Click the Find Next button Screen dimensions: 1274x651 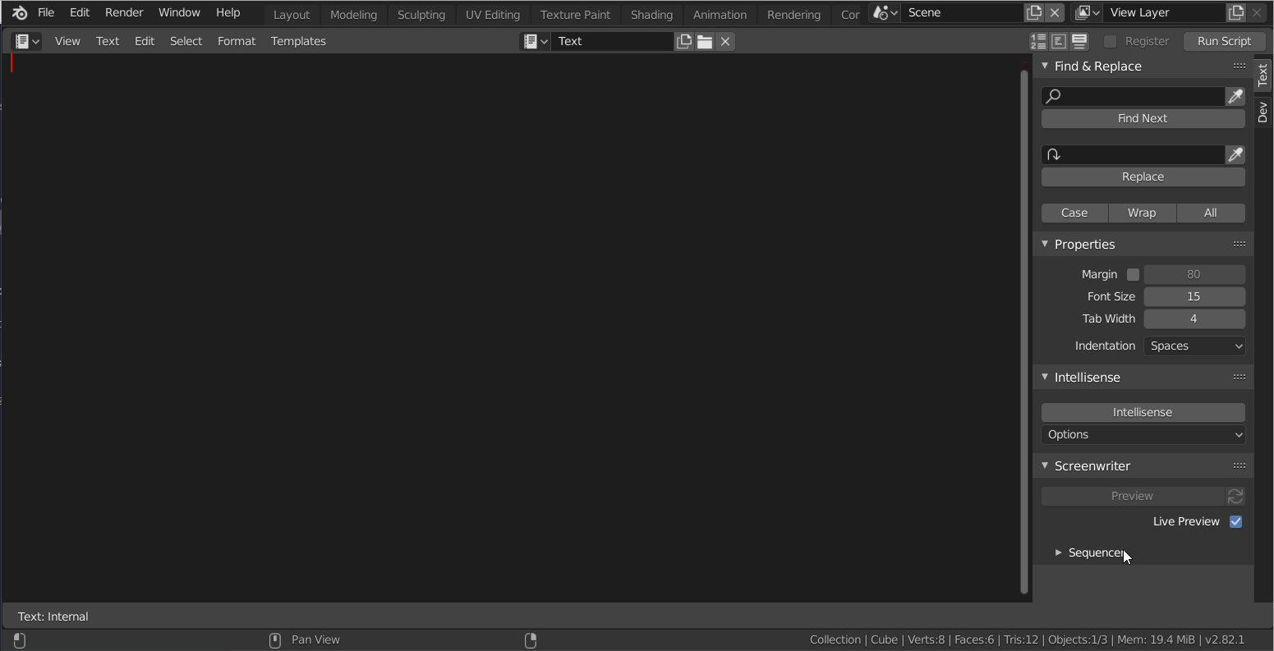coord(1143,118)
